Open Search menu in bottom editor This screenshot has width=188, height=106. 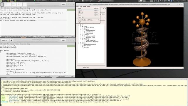(x=12, y=44)
